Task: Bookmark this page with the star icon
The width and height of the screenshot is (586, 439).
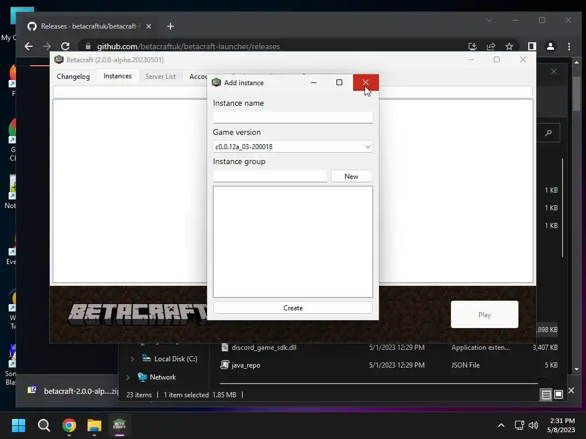Action: click(509, 46)
